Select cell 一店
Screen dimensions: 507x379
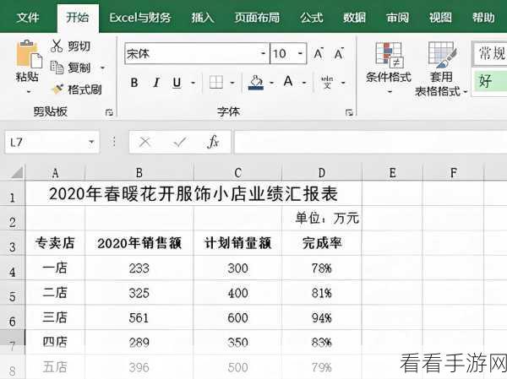55,268
